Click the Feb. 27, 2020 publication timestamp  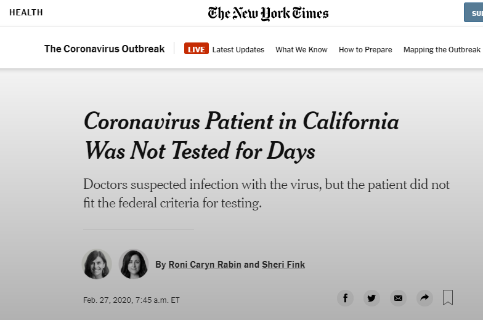[131, 300]
